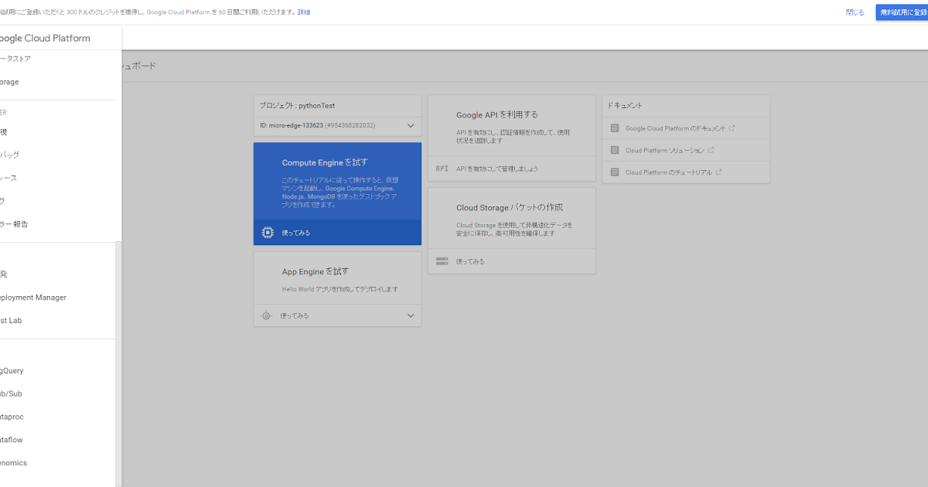Click the document icon for Cloud Platform のチュートリアル
The image size is (928, 487).
pos(615,172)
